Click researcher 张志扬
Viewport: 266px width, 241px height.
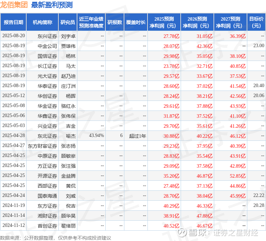[68, 146]
